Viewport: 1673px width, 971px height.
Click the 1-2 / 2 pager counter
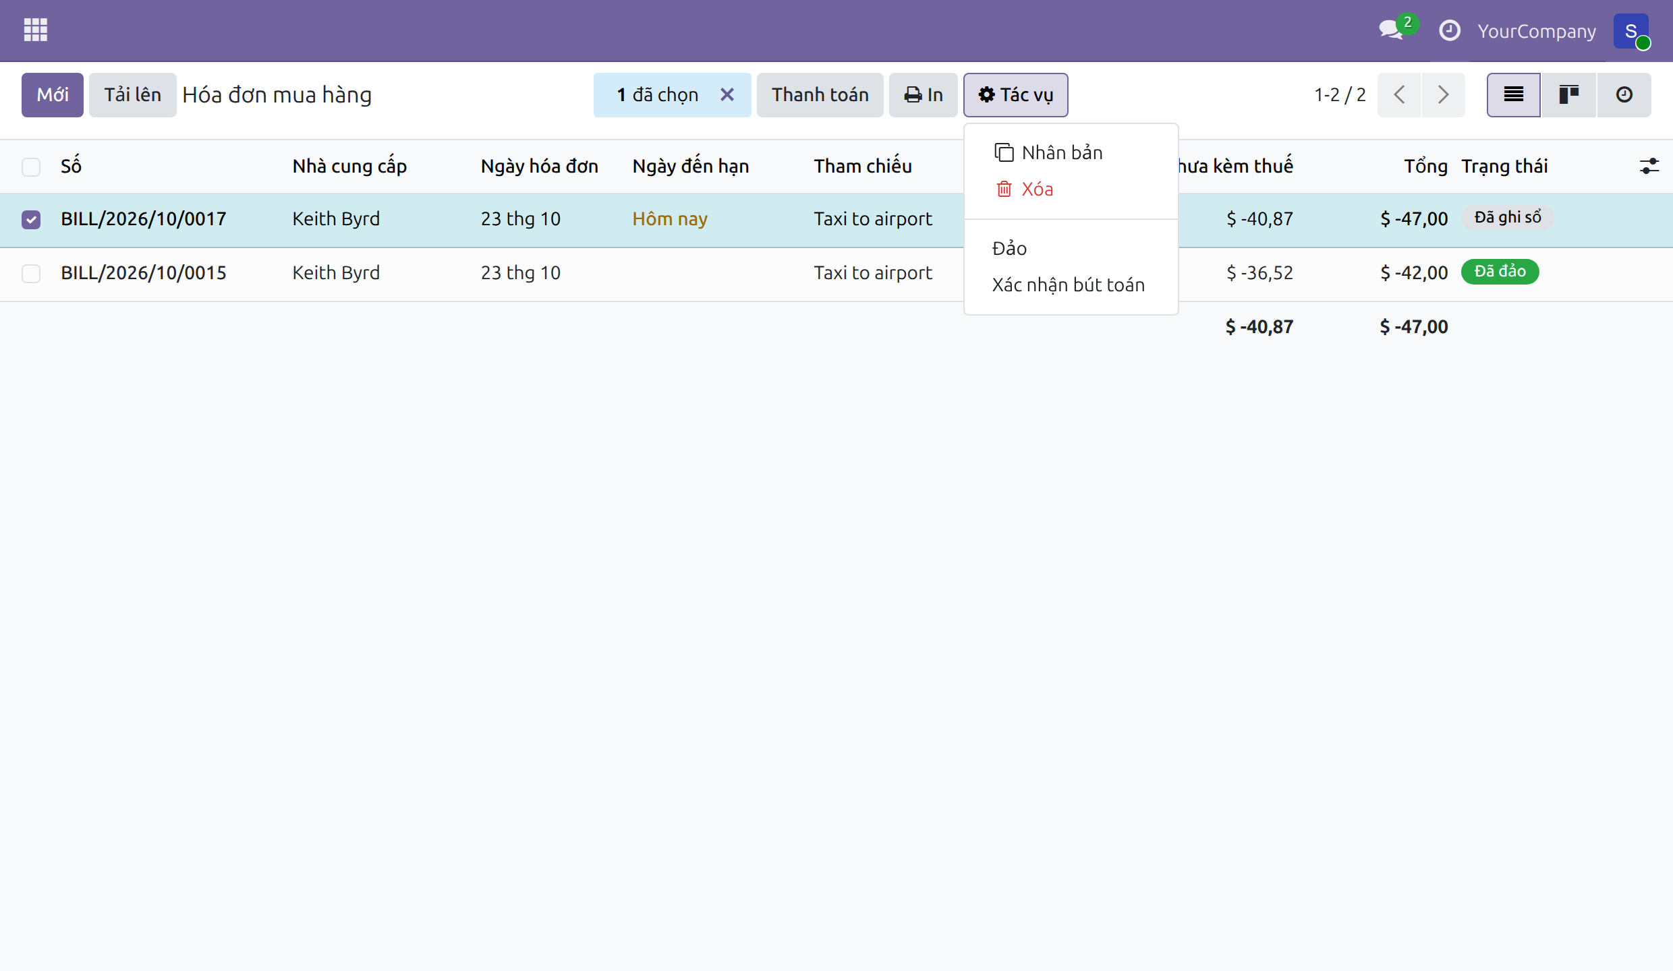click(x=1340, y=94)
